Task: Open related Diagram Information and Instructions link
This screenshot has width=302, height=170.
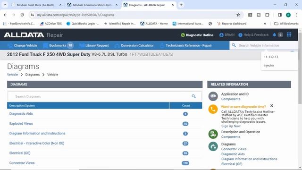Action: pyautogui.click(x=249, y=159)
